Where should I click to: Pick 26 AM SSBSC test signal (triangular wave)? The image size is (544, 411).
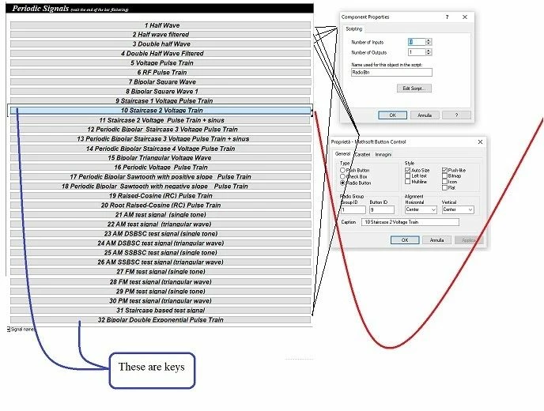tap(161, 262)
